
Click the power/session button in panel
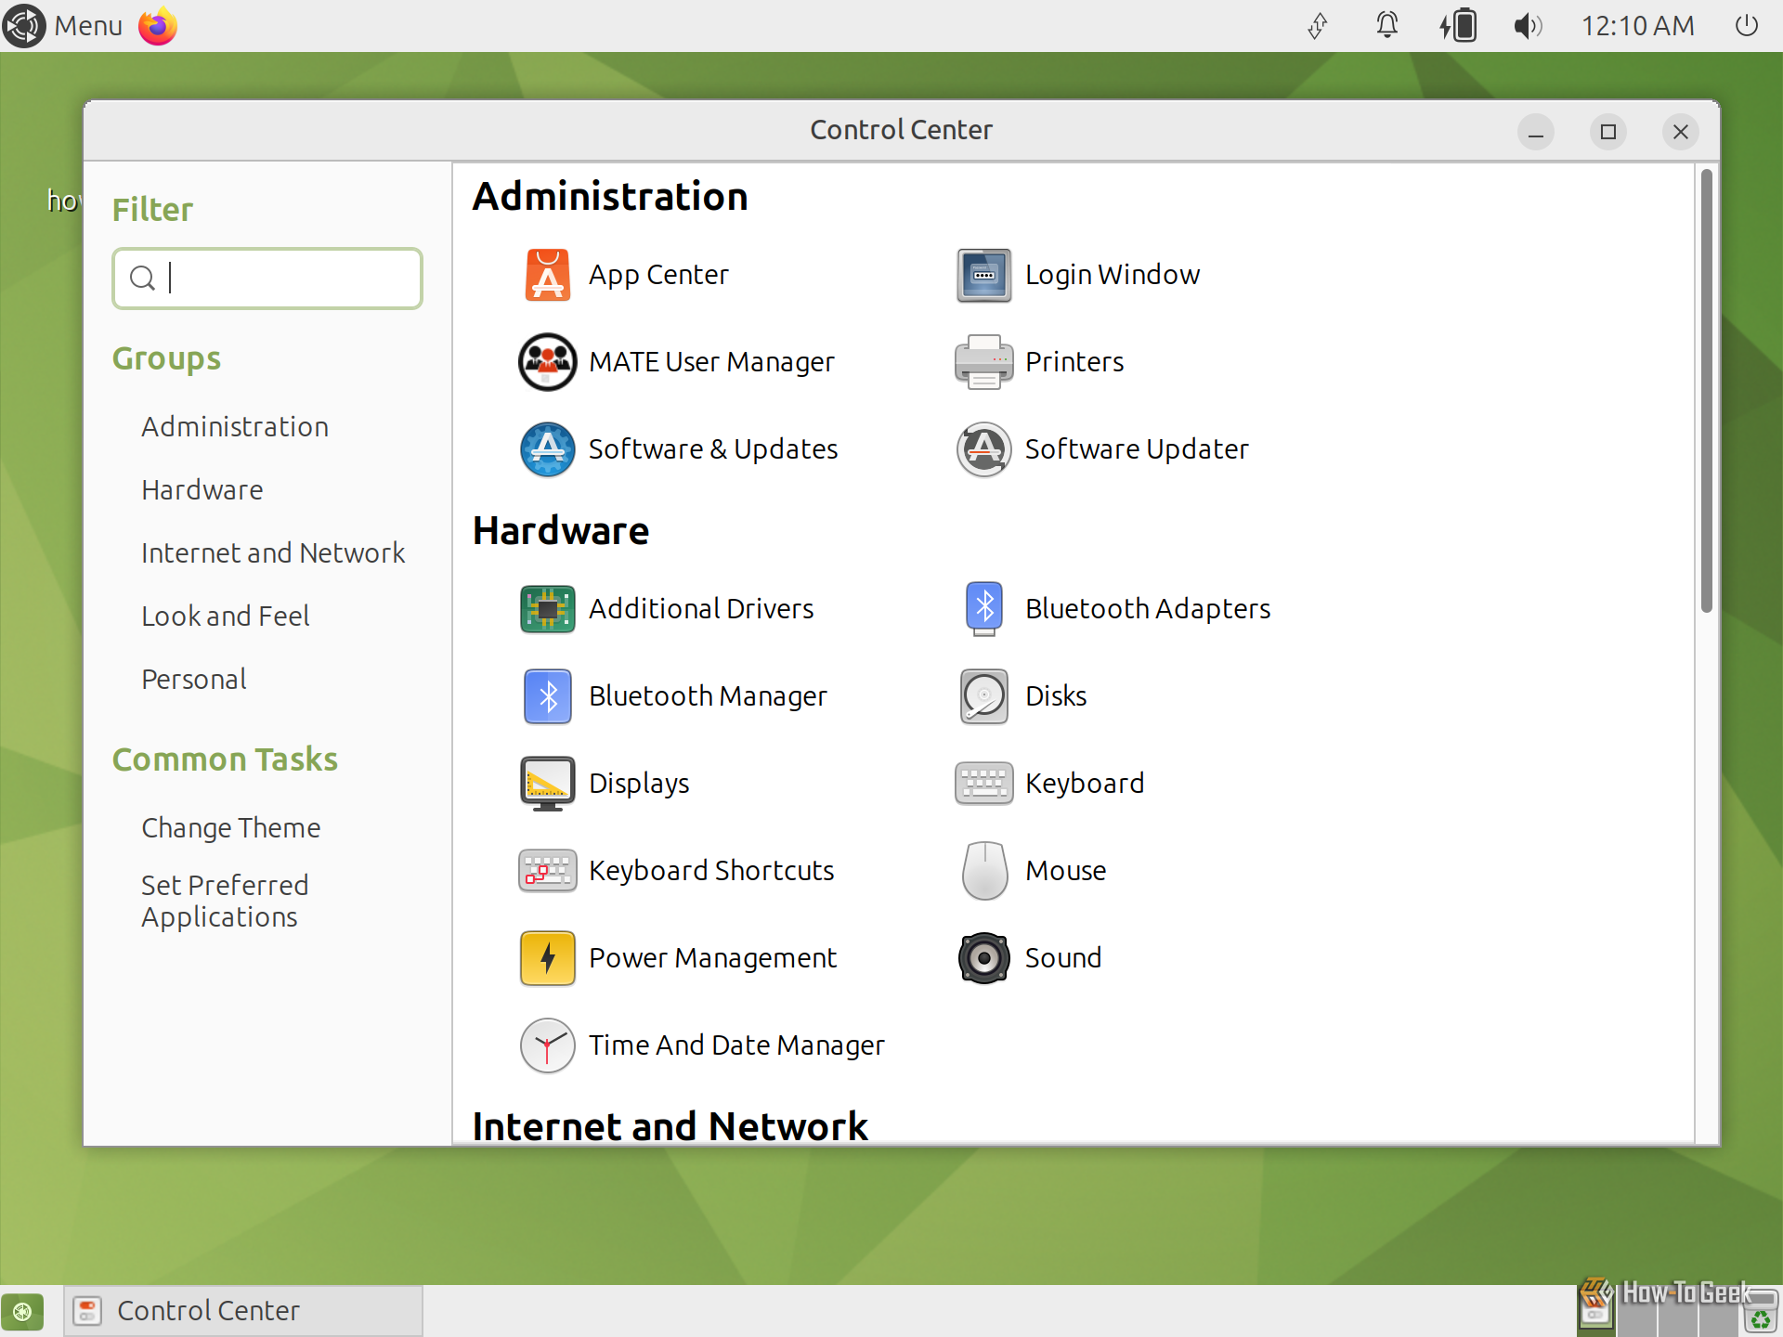(1747, 26)
